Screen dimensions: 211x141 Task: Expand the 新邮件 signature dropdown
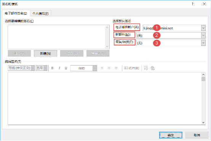[203, 36]
